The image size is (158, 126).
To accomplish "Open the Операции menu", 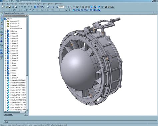I will coord(22,4).
